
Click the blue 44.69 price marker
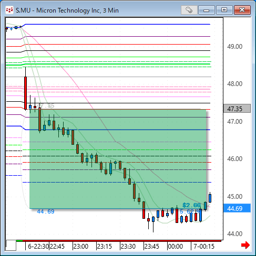[237, 208]
